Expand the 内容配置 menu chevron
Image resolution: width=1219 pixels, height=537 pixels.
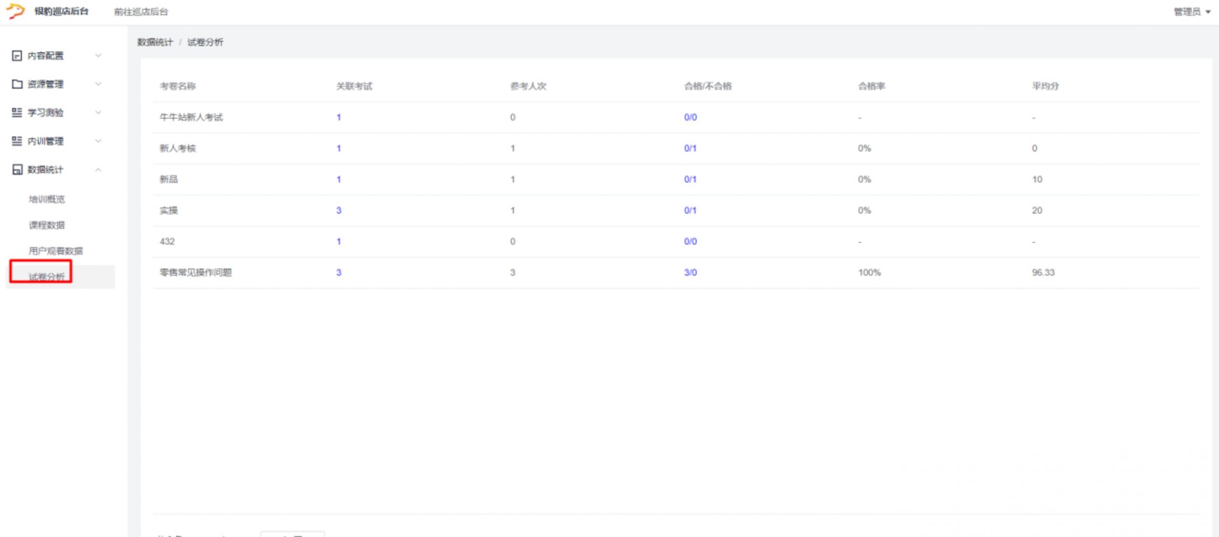(98, 56)
